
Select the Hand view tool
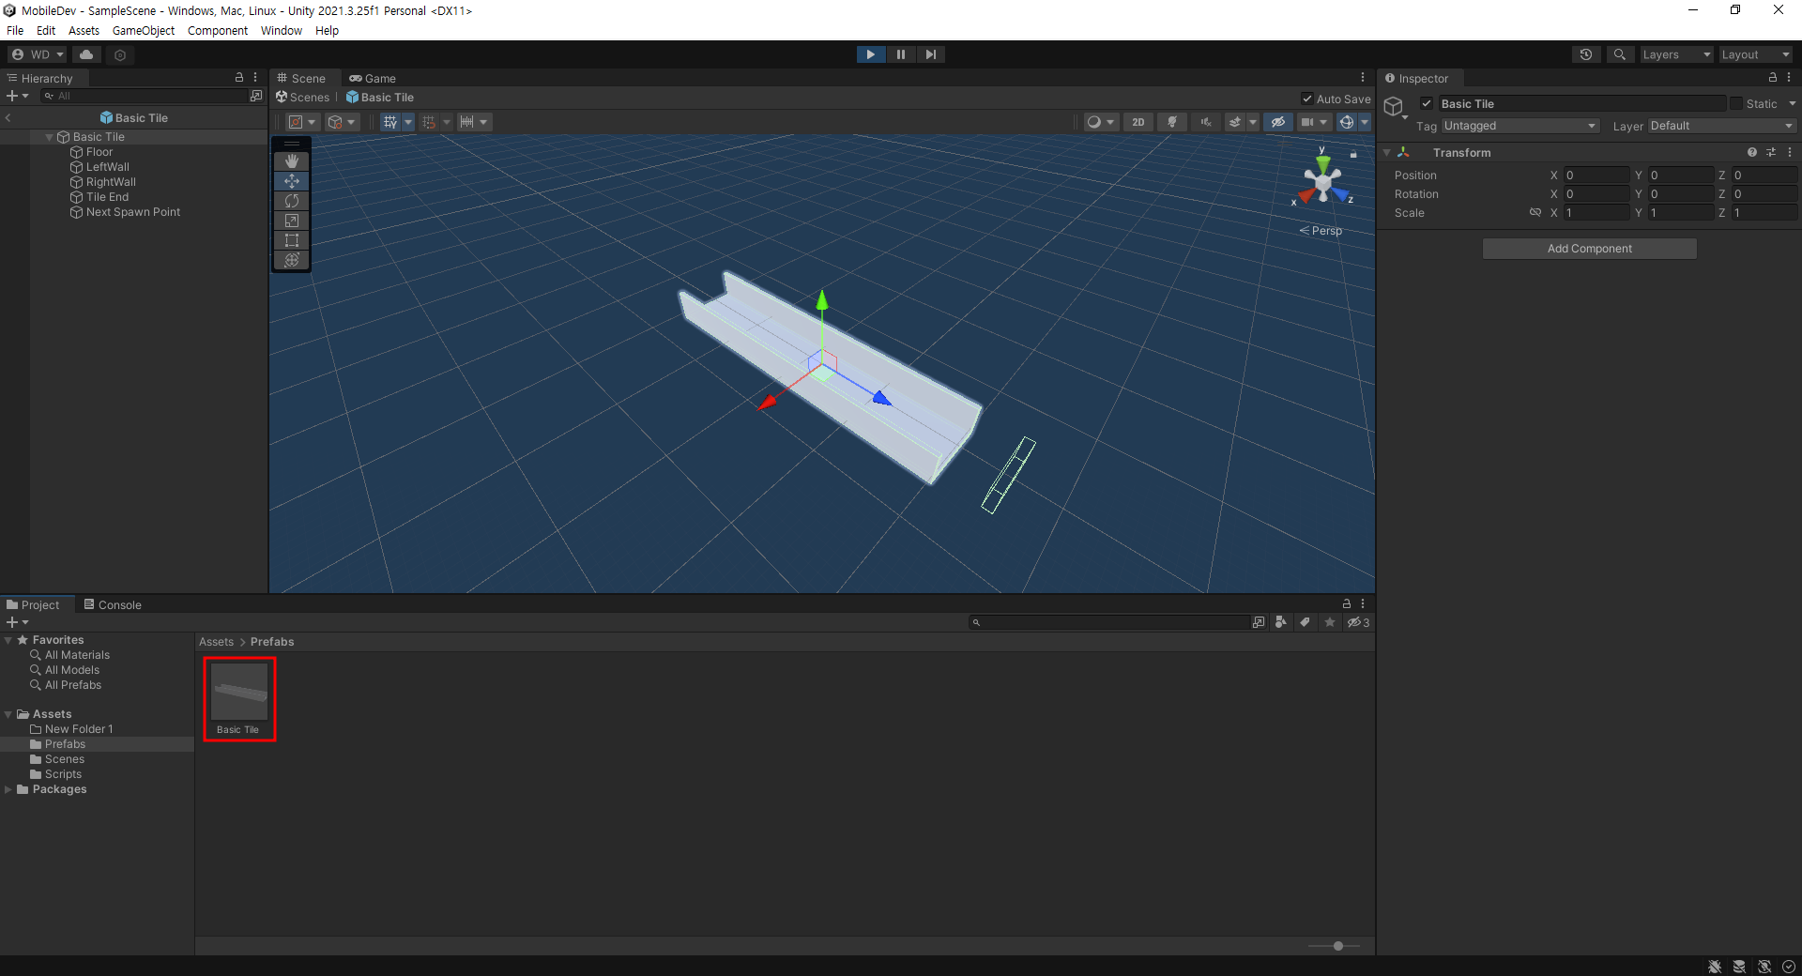[292, 161]
